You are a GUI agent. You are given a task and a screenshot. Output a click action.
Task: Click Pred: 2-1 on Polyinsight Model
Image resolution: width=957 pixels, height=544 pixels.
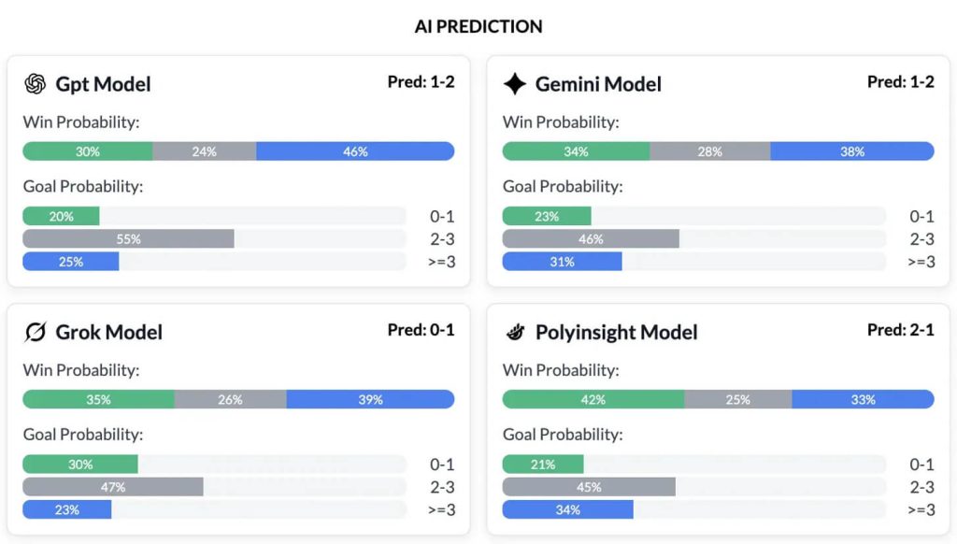[x=900, y=330]
